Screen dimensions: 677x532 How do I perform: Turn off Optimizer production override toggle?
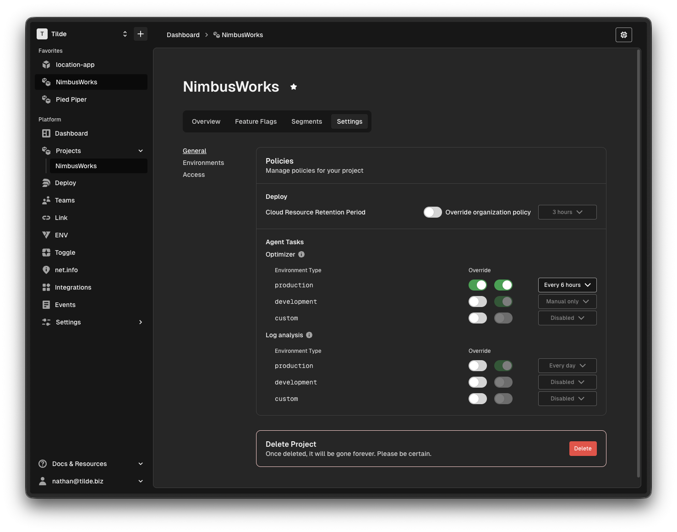tap(478, 285)
